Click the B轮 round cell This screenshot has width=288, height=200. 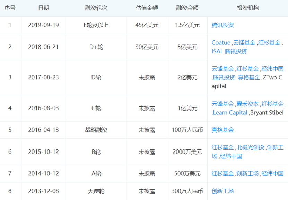tap(96, 152)
